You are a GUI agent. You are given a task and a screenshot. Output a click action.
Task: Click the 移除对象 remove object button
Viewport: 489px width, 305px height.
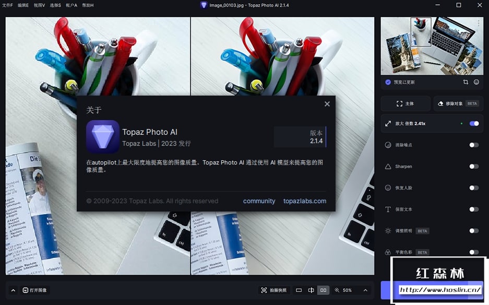458,103
